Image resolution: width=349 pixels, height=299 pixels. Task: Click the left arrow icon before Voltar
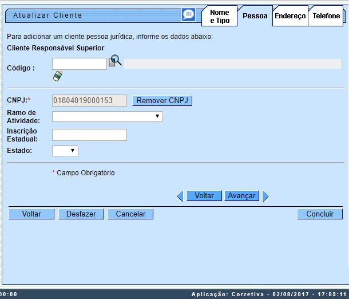[180, 196]
